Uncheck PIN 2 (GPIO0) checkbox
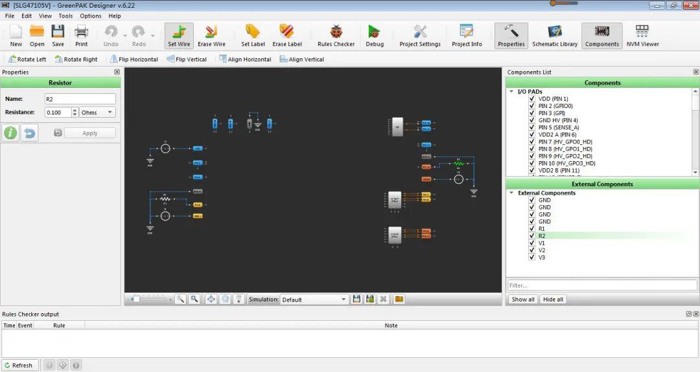 531,106
